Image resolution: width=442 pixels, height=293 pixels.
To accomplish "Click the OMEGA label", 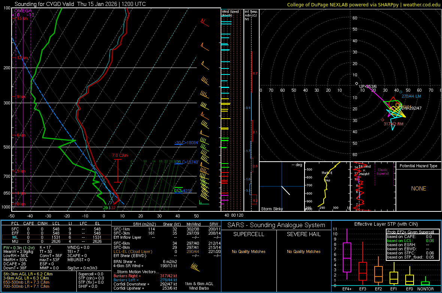I will (23, 11).
